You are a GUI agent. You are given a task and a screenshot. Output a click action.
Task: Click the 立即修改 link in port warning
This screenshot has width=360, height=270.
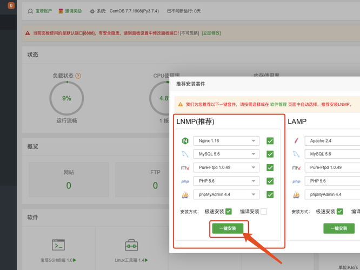[x=211, y=33]
